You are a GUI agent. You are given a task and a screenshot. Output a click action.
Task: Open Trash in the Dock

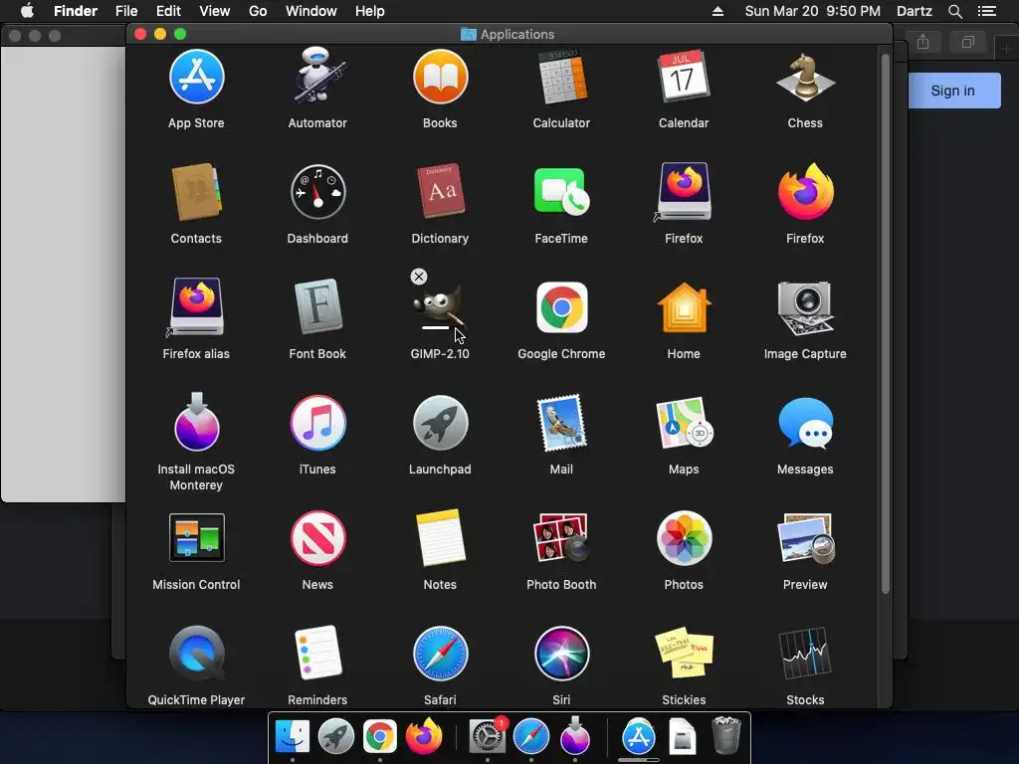(725, 735)
